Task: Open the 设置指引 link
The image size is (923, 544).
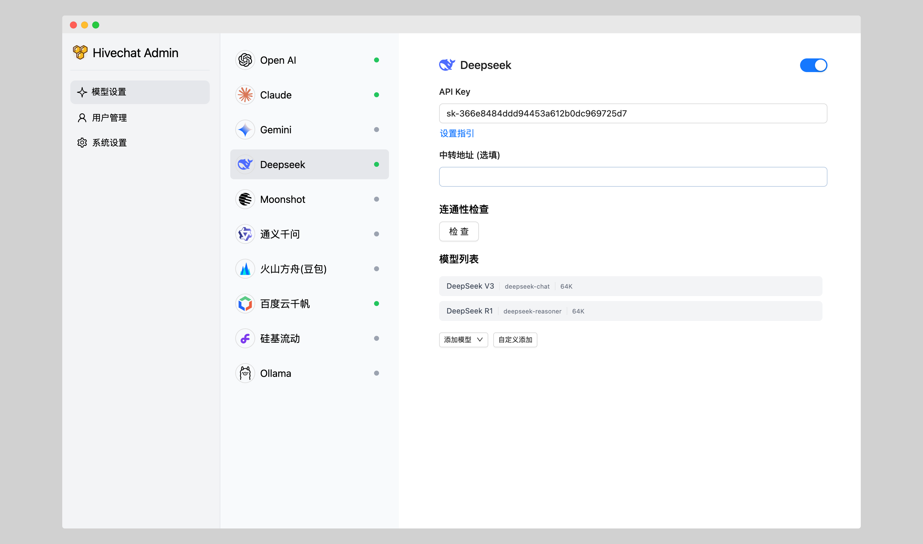Action: click(x=457, y=133)
